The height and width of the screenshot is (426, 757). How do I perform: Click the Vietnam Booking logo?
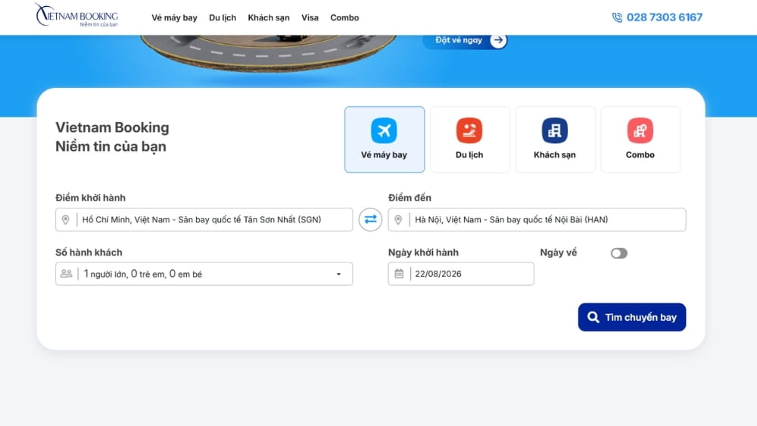coord(76,15)
